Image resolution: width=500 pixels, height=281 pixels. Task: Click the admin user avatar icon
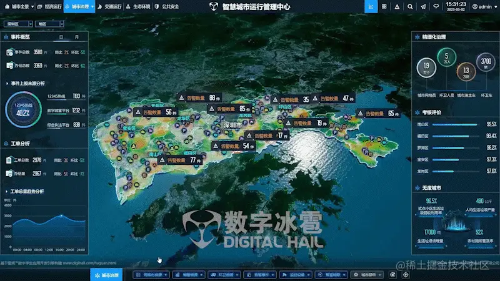point(475,7)
